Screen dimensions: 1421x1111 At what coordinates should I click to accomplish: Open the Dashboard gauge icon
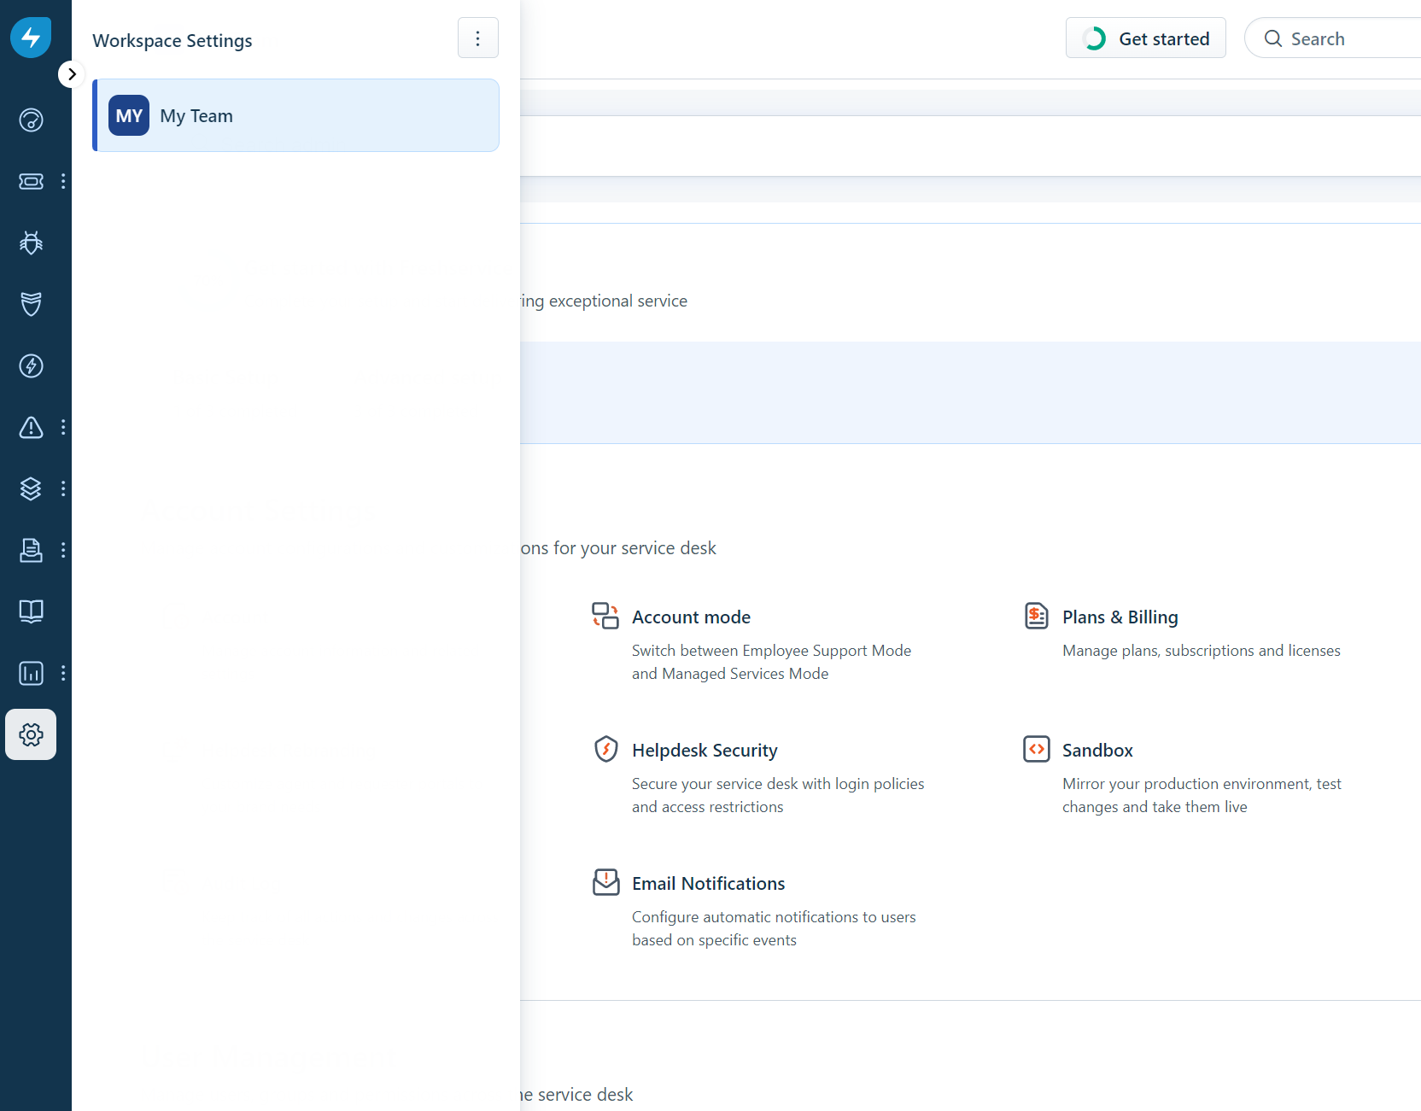(x=31, y=120)
